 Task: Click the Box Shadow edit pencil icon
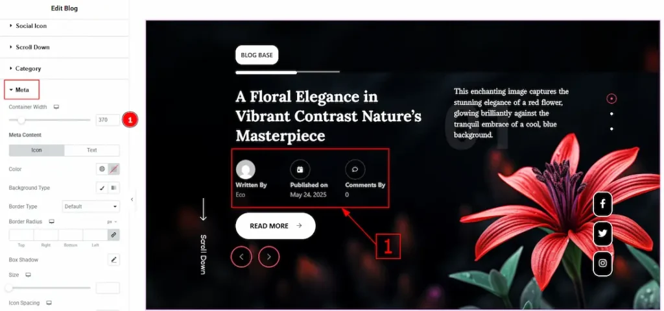[x=113, y=260]
